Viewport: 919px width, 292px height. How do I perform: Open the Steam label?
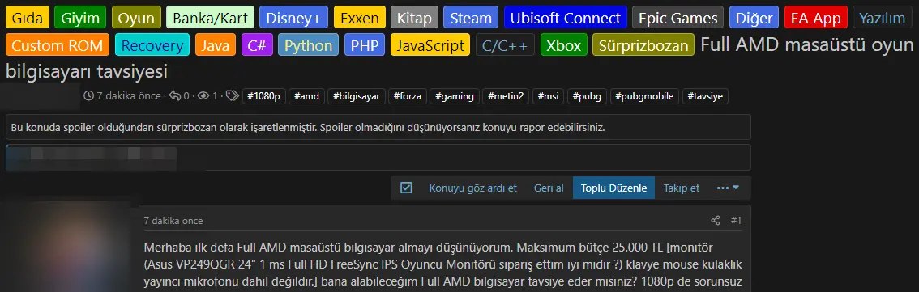(x=471, y=18)
